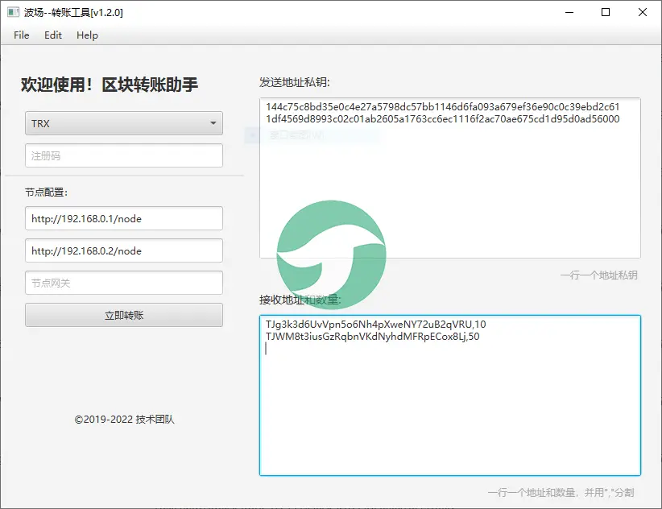
Task: Click the http://192.168.0.2/node node field
Action: [x=123, y=250]
